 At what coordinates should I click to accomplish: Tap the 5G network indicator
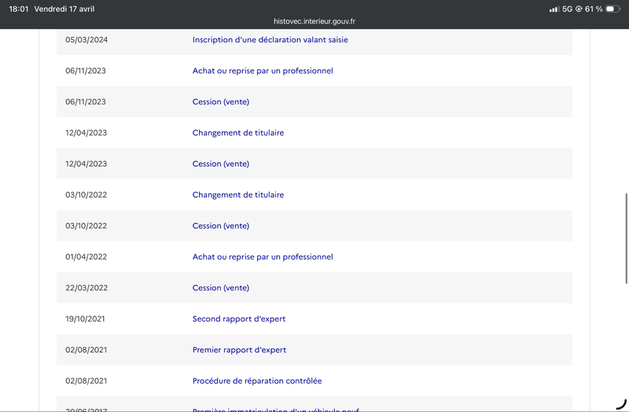click(x=567, y=9)
